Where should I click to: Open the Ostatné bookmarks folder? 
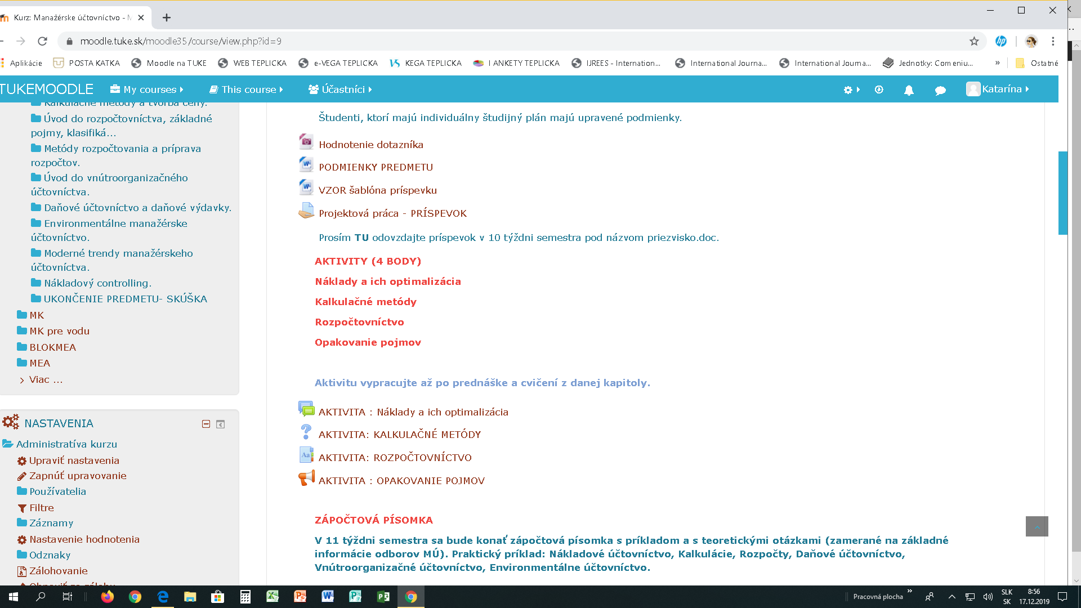[1037, 63]
